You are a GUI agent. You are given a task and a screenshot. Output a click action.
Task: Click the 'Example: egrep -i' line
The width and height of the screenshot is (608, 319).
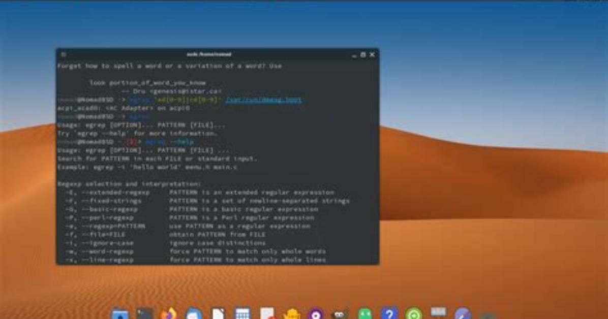point(147,167)
